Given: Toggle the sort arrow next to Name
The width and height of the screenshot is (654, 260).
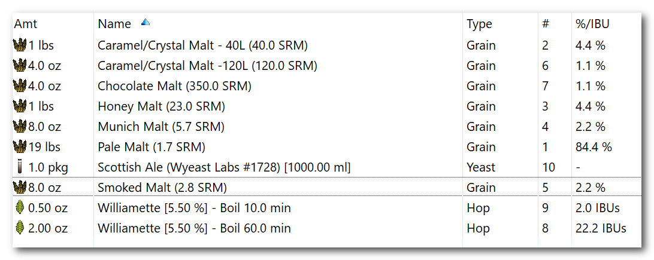Looking at the screenshot, I should click(x=145, y=23).
